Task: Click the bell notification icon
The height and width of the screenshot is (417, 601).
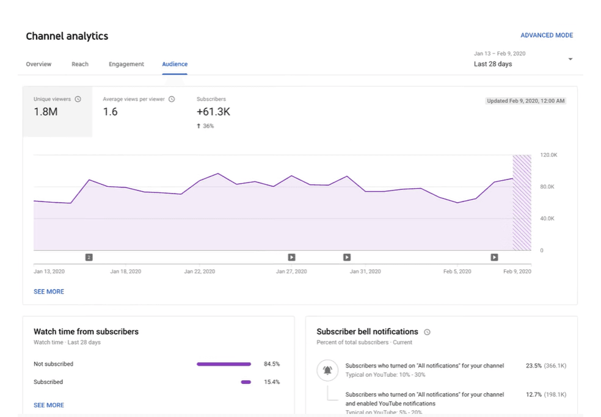Action: pos(327,370)
